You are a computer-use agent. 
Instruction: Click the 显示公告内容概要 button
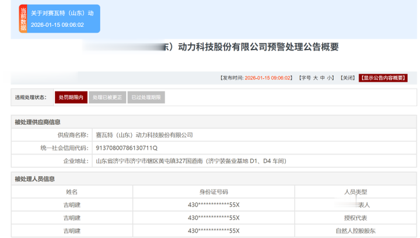[383, 78]
